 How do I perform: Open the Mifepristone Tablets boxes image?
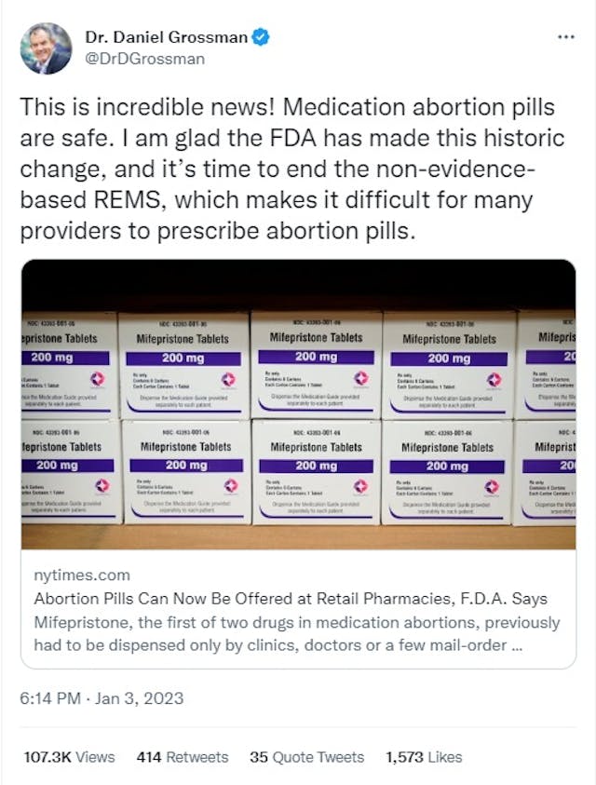(x=298, y=404)
